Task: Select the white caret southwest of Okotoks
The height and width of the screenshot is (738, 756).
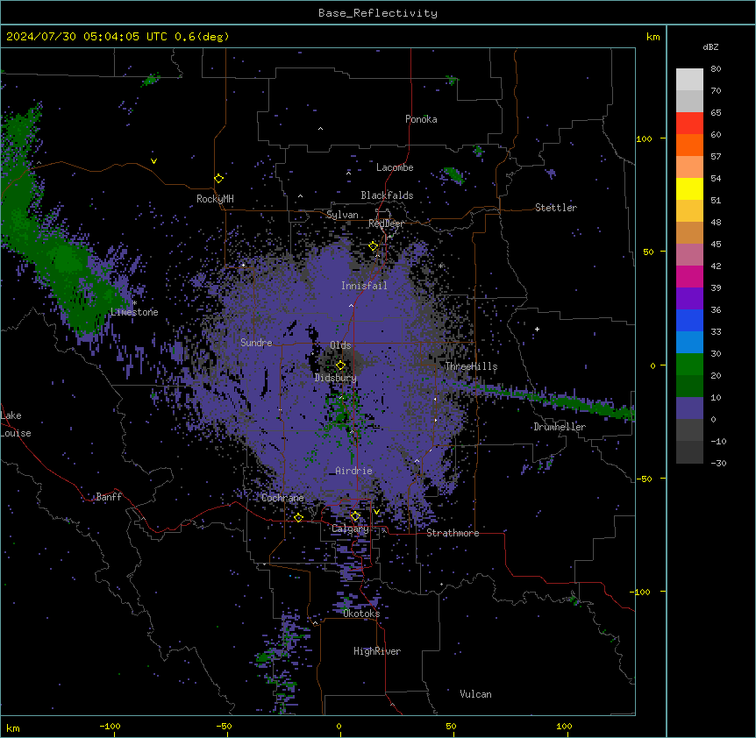Action: click(x=316, y=623)
